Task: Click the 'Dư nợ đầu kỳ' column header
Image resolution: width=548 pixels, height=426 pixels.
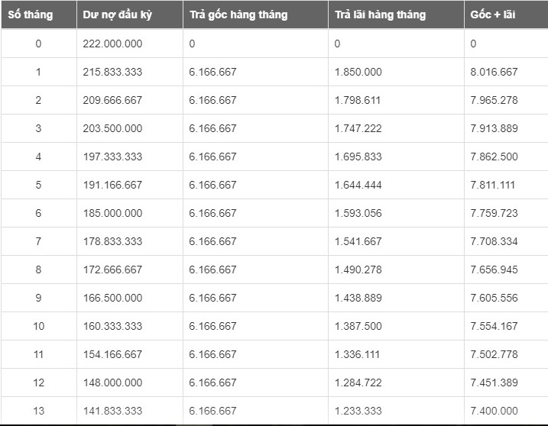Action: click(117, 15)
